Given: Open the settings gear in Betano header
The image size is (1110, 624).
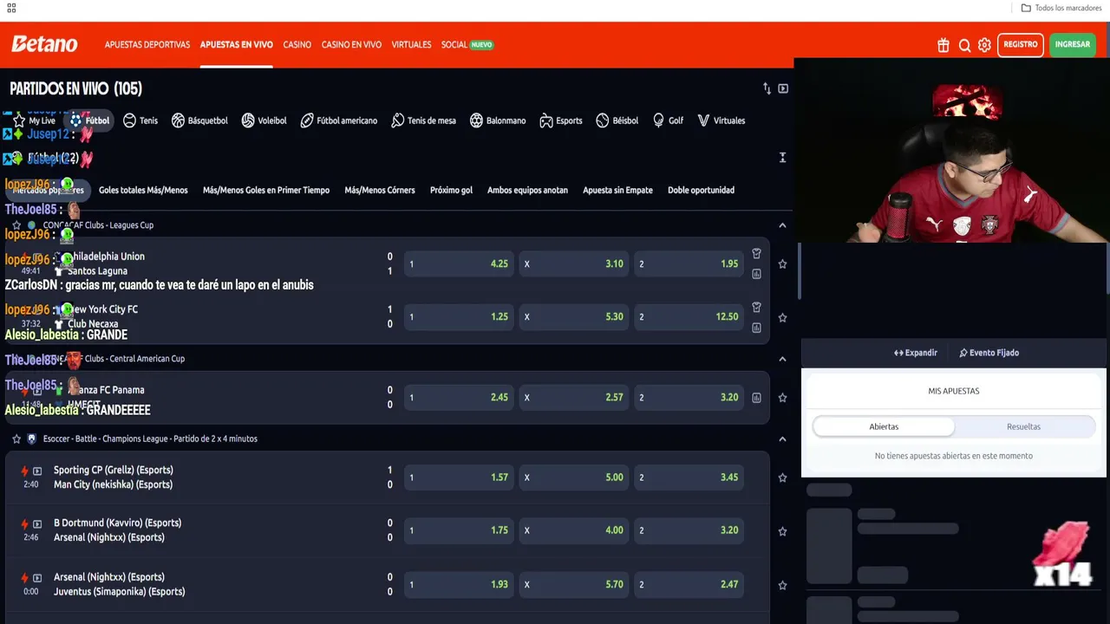Looking at the screenshot, I should 984,45.
